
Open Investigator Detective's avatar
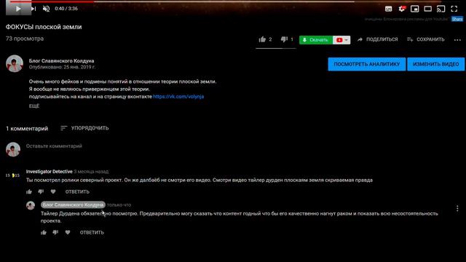[x=12, y=175]
